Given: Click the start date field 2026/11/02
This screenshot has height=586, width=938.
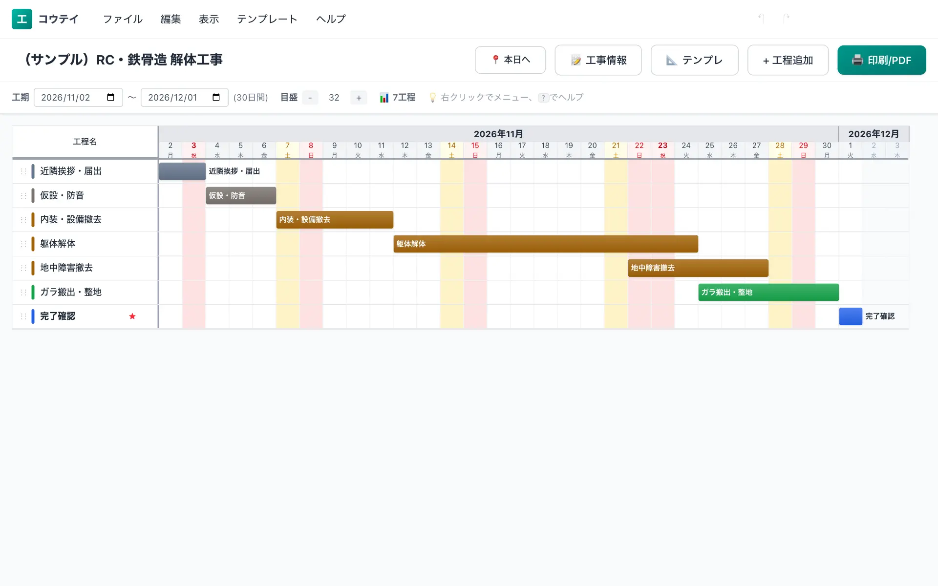Looking at the screenshot, I should pos(78,97).
